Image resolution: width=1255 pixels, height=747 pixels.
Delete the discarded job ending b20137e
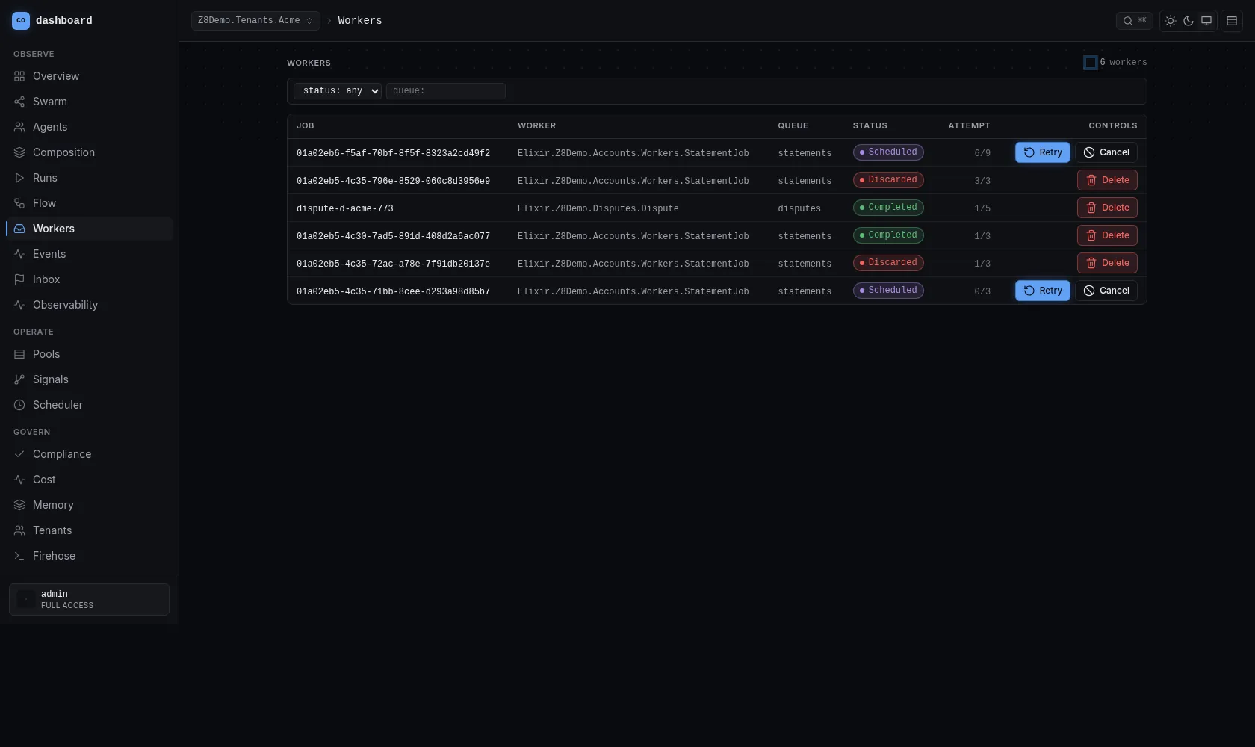1107,263
